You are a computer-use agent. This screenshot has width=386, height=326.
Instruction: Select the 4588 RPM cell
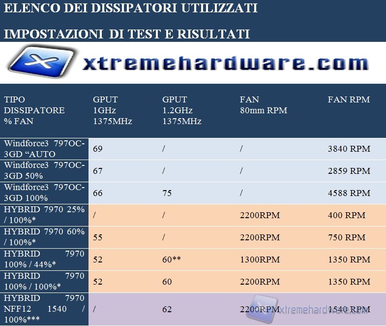[349, 193]
